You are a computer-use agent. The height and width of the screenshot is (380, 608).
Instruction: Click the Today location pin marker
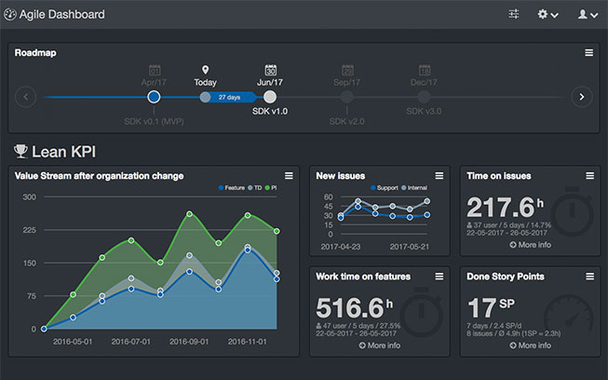pos(205,71)
